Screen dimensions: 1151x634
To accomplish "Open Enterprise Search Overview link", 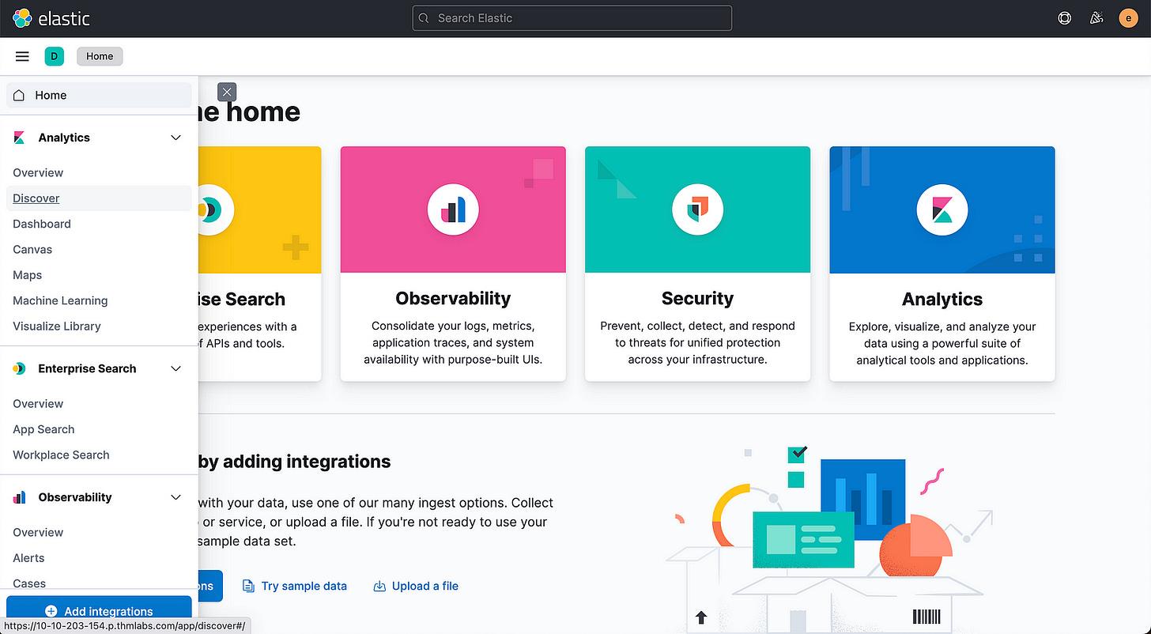I will coord(38,403).
